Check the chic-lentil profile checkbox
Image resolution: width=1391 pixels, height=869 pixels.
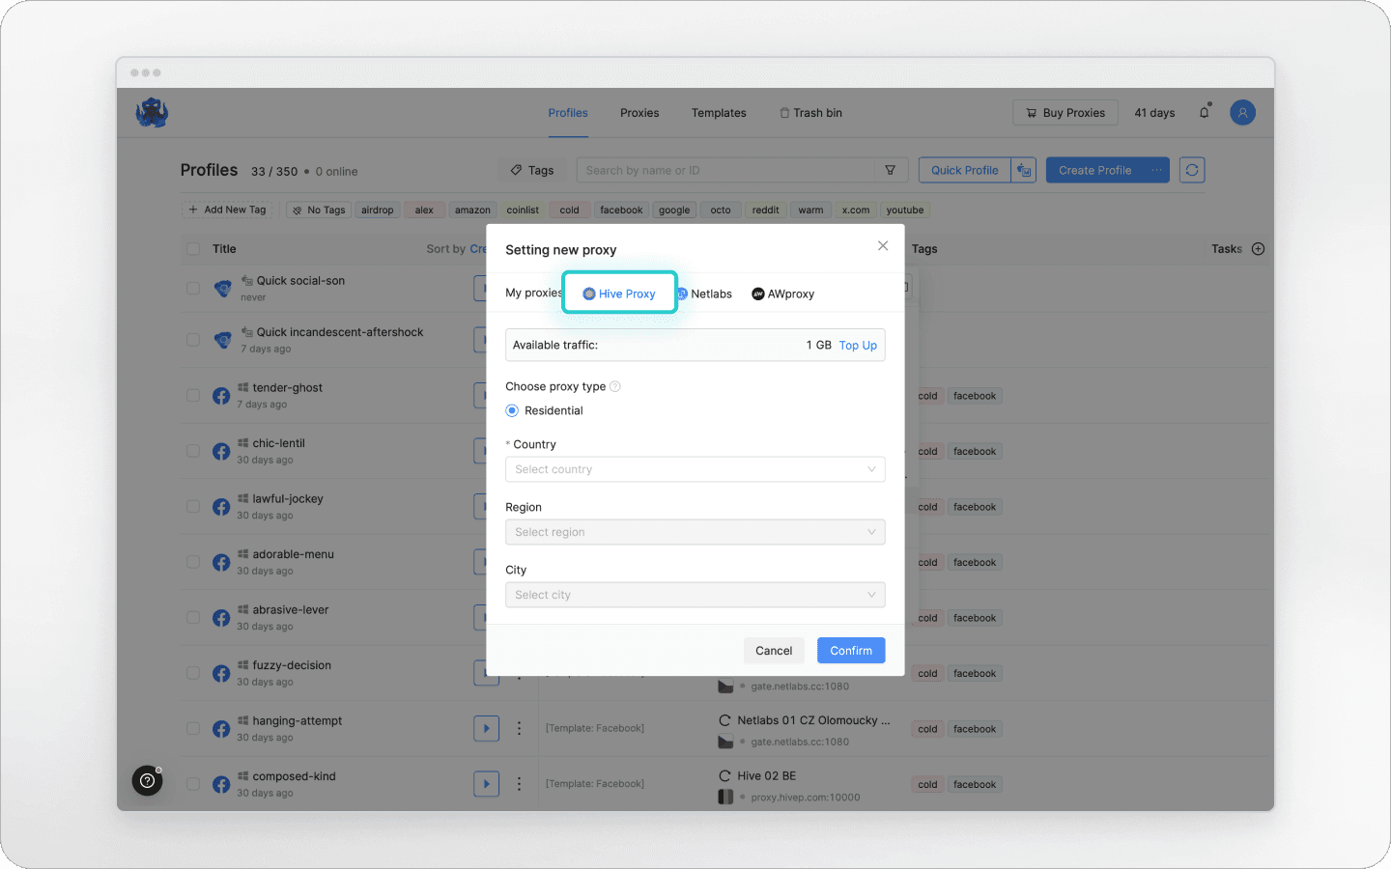(x=193, y=451)
